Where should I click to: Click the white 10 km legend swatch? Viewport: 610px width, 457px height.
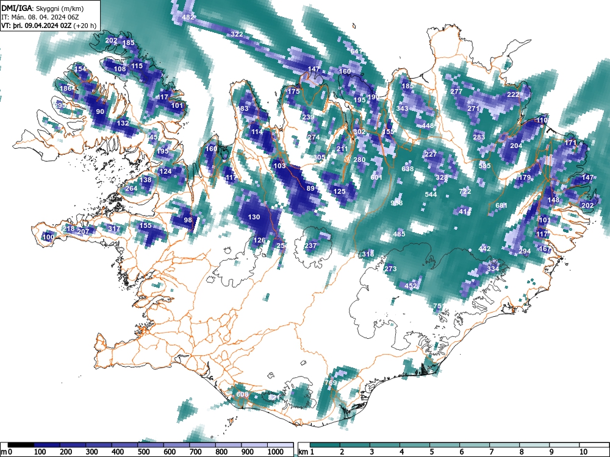pyautogui.click(x=594, y=445)
